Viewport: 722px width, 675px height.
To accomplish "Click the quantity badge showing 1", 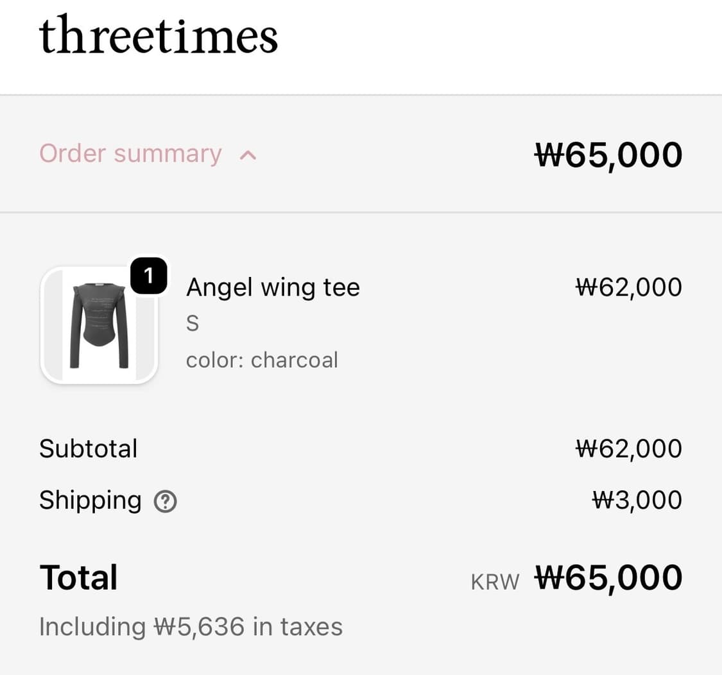I will tap(149, 276).
